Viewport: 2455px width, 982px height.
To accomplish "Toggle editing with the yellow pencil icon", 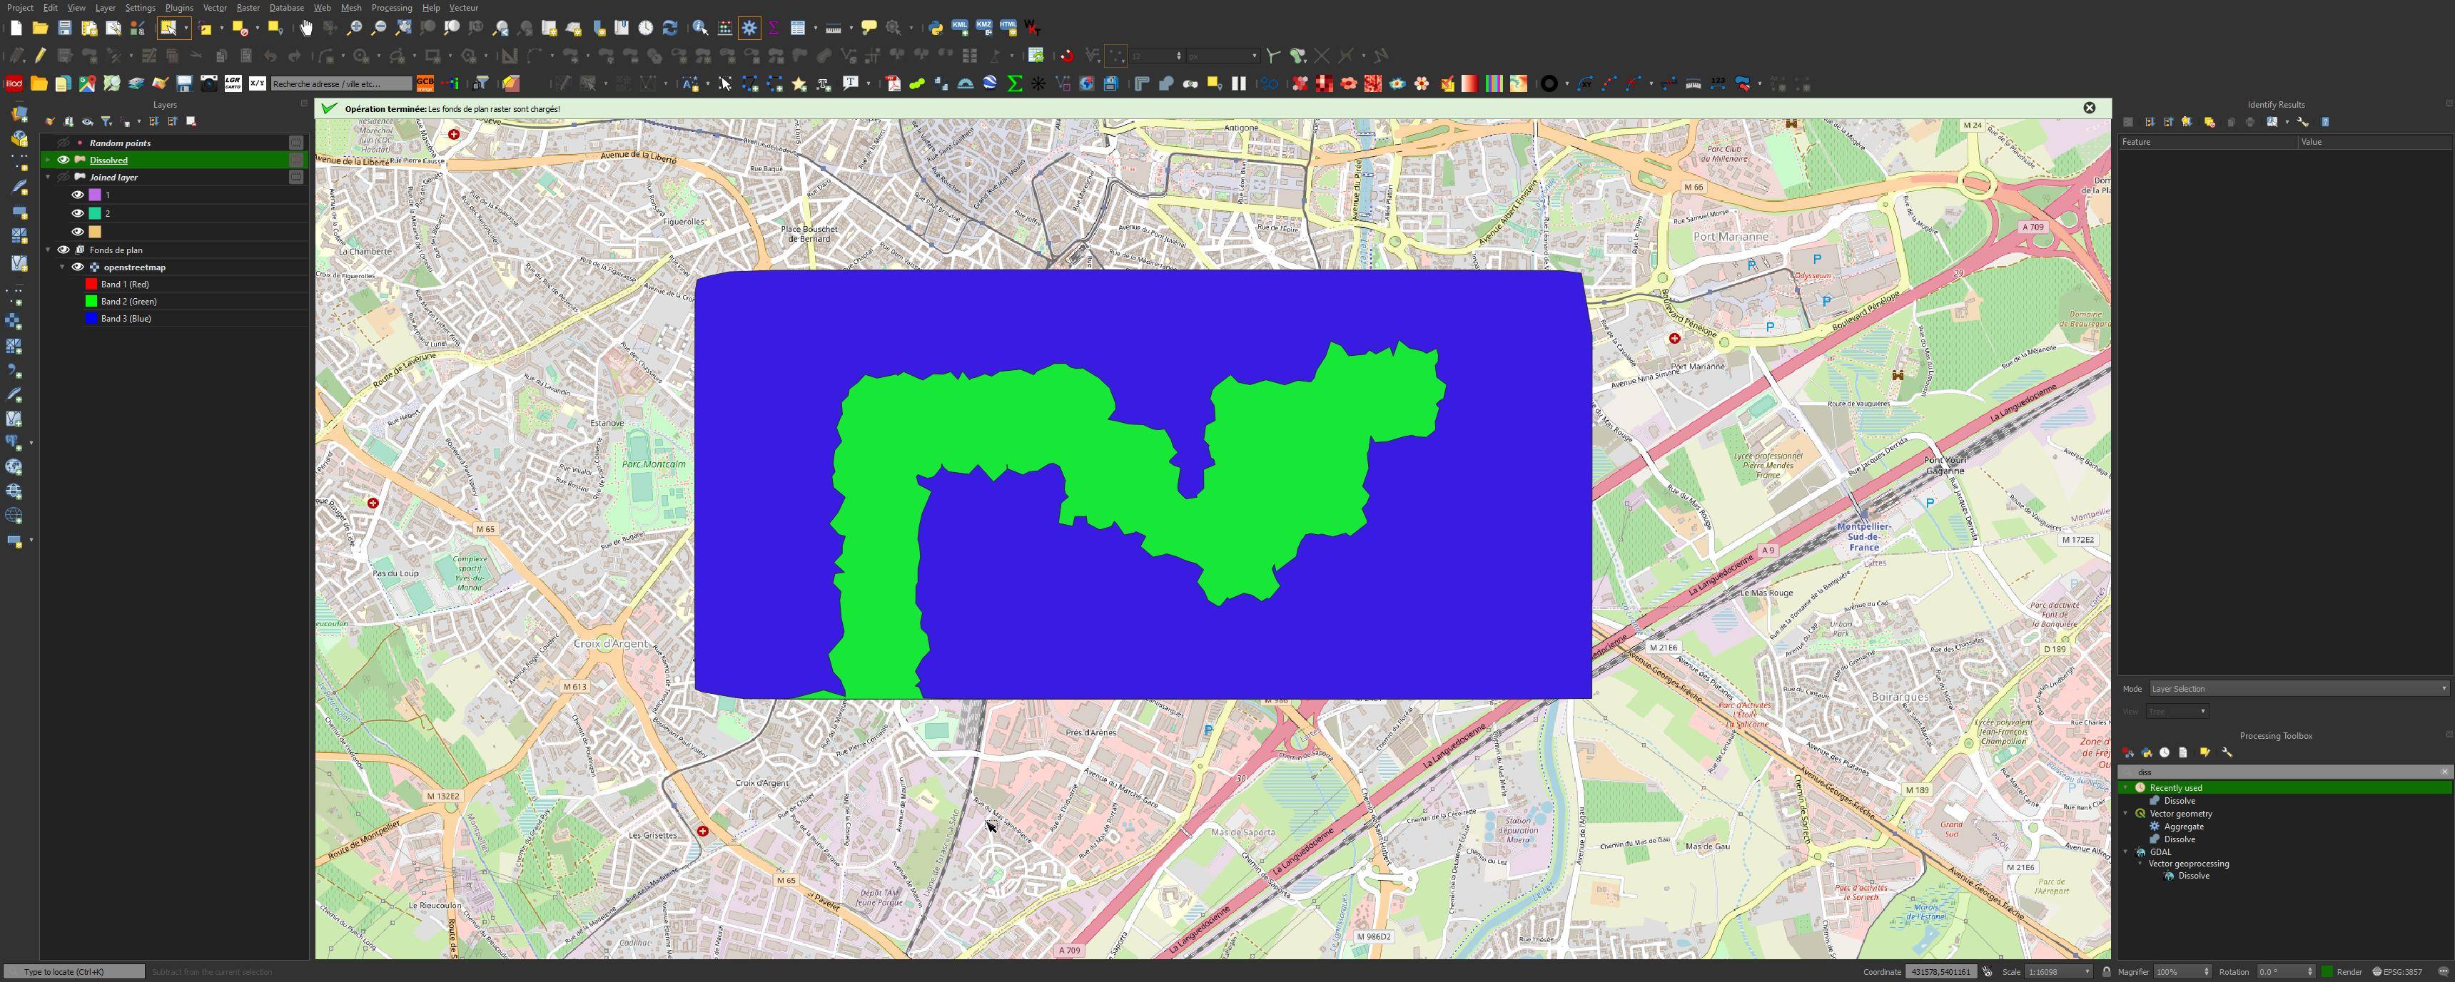I will [40, 56].
